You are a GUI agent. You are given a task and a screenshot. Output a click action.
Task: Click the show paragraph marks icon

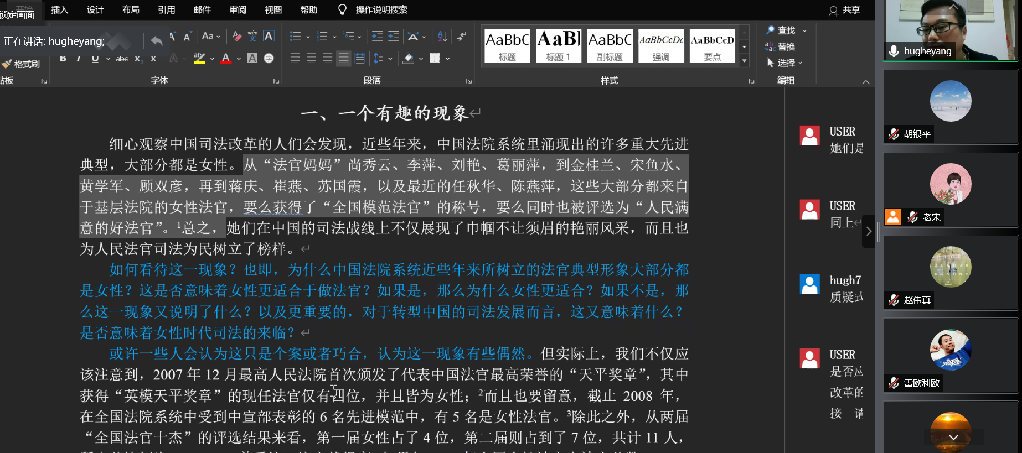click(461, 37)
